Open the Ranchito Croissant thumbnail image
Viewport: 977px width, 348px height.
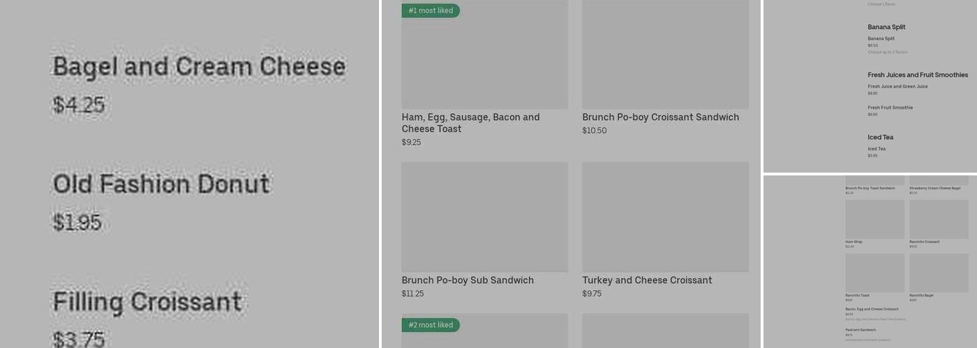(939, 219)
